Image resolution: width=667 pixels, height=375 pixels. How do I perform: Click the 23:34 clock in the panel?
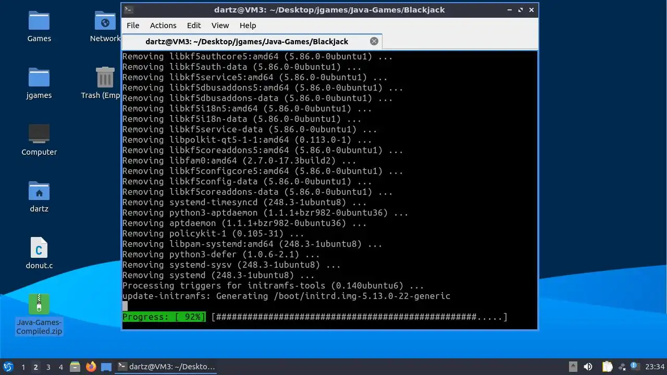click(x=654, y=367)
